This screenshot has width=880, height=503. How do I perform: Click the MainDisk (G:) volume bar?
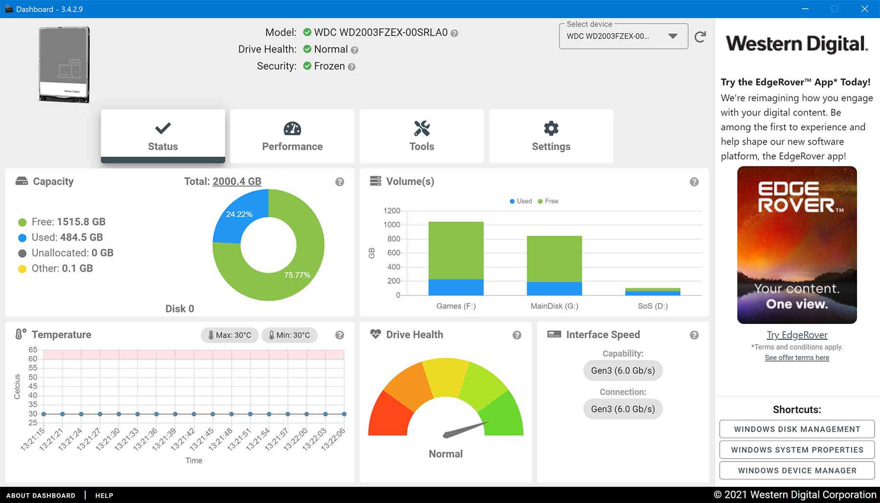point(554,266)
